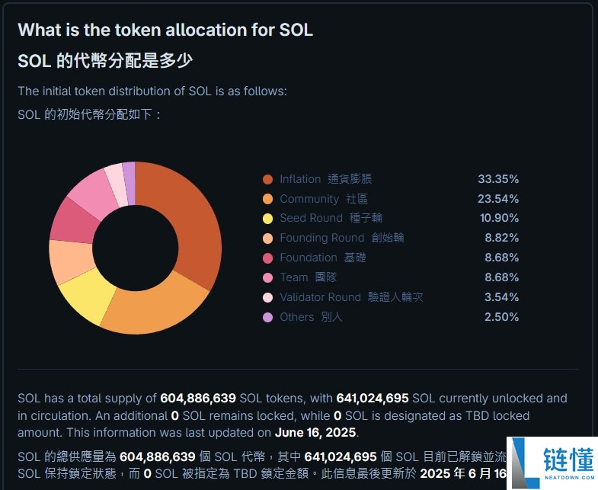Click the Validator Round legend color dot

(267, 298)
